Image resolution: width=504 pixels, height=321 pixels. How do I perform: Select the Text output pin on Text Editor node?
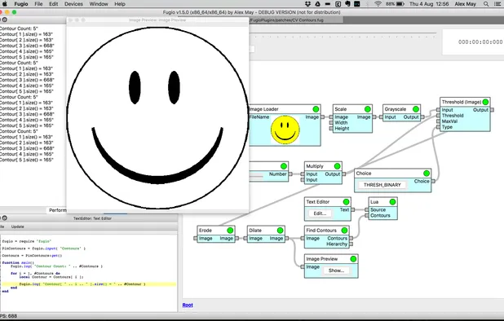click(352, 209)
